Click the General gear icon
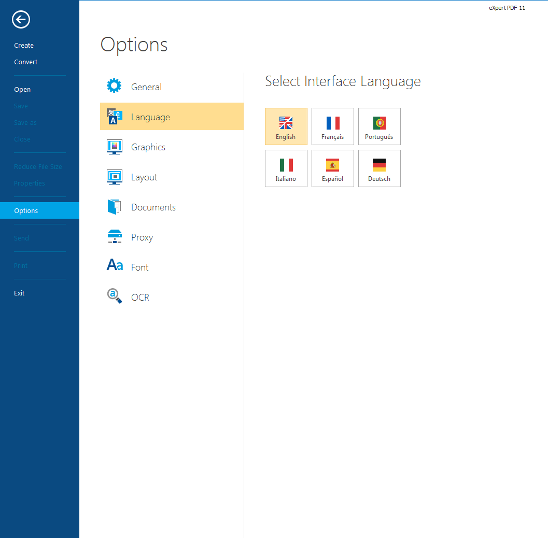548x538 pixels. [x=114, y=86]
